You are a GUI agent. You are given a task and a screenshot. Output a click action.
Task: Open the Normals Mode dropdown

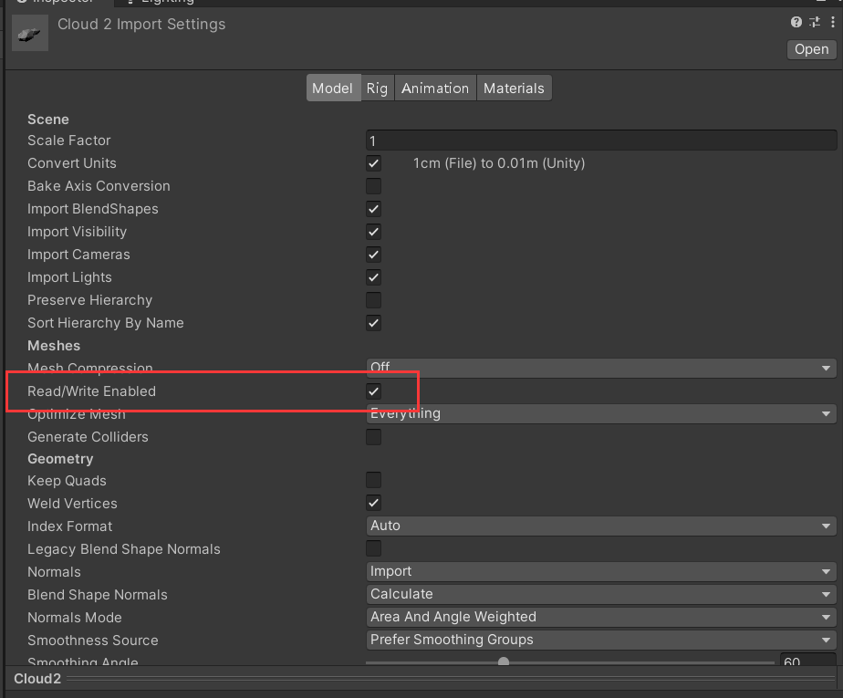click(x=827, y=617)
